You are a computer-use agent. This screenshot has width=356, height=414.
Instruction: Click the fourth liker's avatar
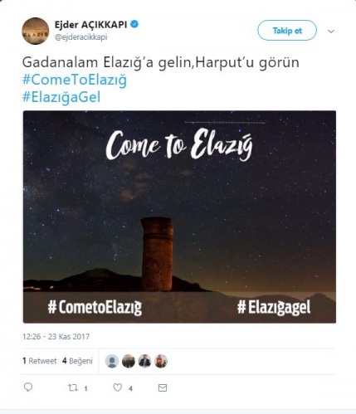pyautogui.click(x=161, y=361)
